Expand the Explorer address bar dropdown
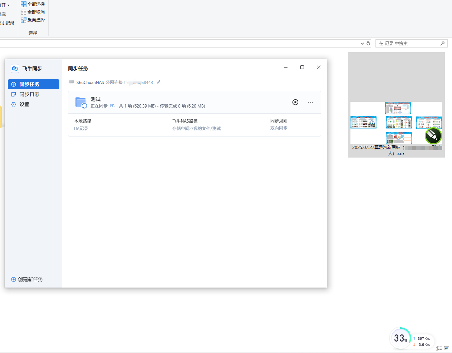452x353 pixels. coord(362,44)
